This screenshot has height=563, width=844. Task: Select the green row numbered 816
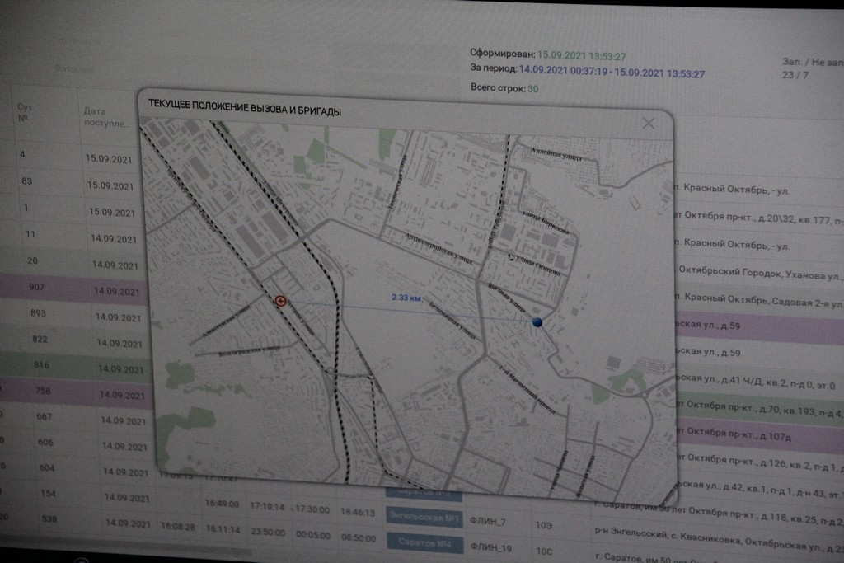pos(75,366)
